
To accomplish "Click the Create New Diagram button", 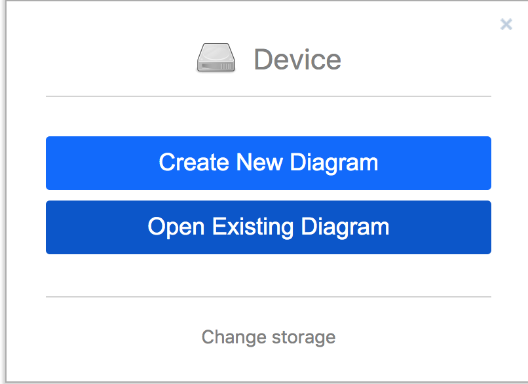I will pyautogui.click(x=269, y=163).
